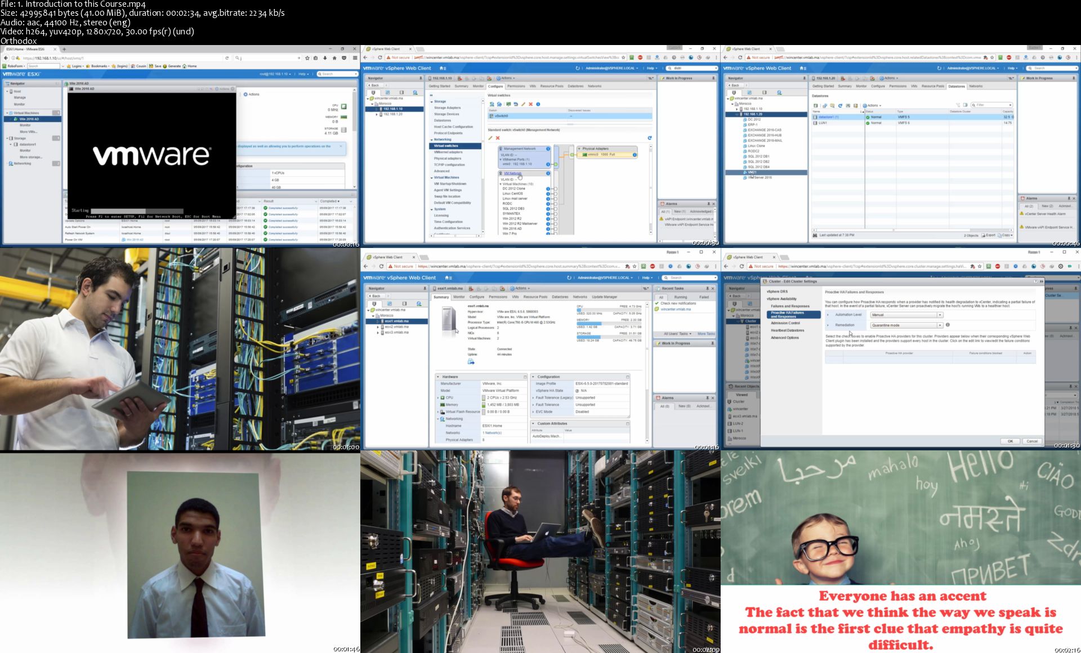Click info icon beside Remediation dropdown
The image size is (1081, 653).
coord(948,325)
